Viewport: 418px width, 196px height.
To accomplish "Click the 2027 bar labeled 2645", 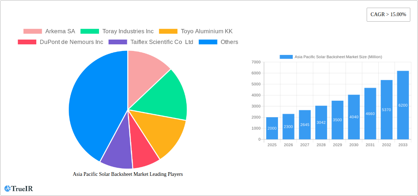I will (x=305, y=125).
